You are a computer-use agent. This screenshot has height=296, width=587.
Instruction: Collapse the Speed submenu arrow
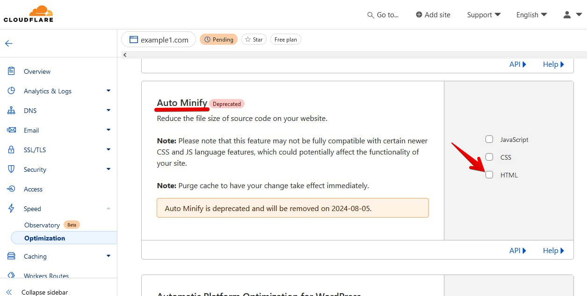(109, 208)
